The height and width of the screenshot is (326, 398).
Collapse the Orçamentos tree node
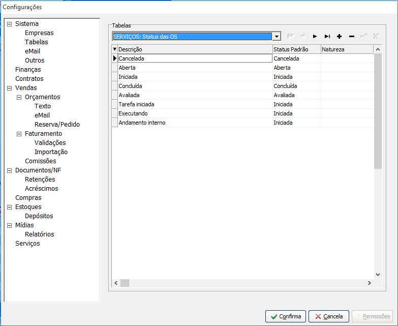[x=19, y=97]
